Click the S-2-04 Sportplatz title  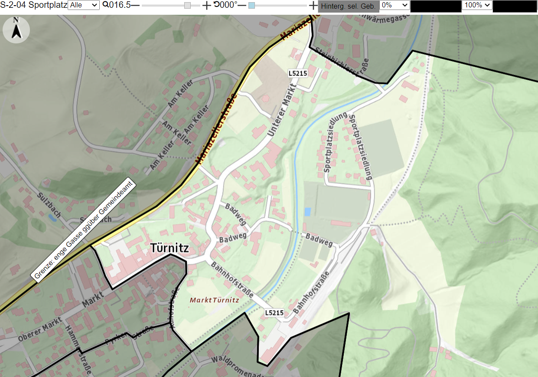[x=33, y=5]
